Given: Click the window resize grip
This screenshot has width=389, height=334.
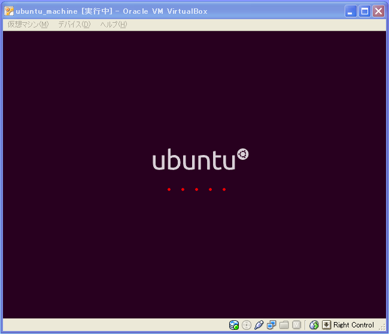Looking at the screenshot, I should tap(382, 328).
